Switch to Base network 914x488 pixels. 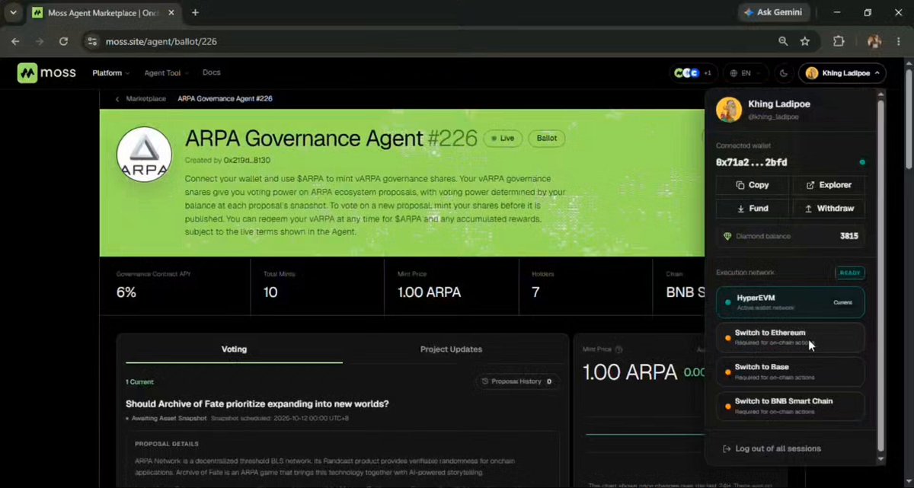pos(791,372)
